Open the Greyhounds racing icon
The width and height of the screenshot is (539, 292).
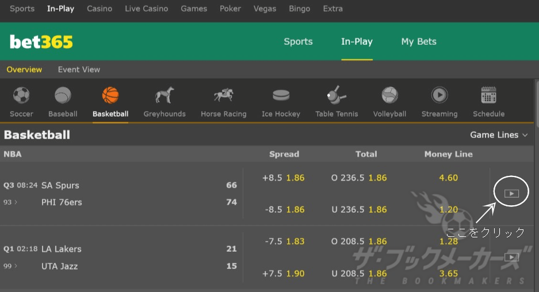[x=165, y=95]
